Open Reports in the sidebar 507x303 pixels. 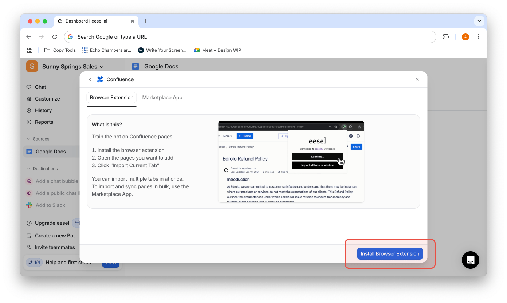tap(44, 122)
